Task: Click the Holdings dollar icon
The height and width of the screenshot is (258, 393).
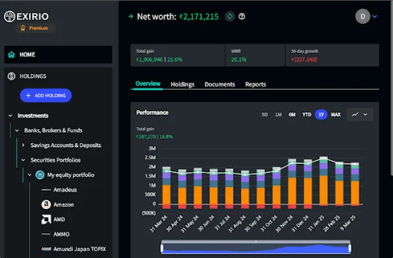Action: coord(12,76)
